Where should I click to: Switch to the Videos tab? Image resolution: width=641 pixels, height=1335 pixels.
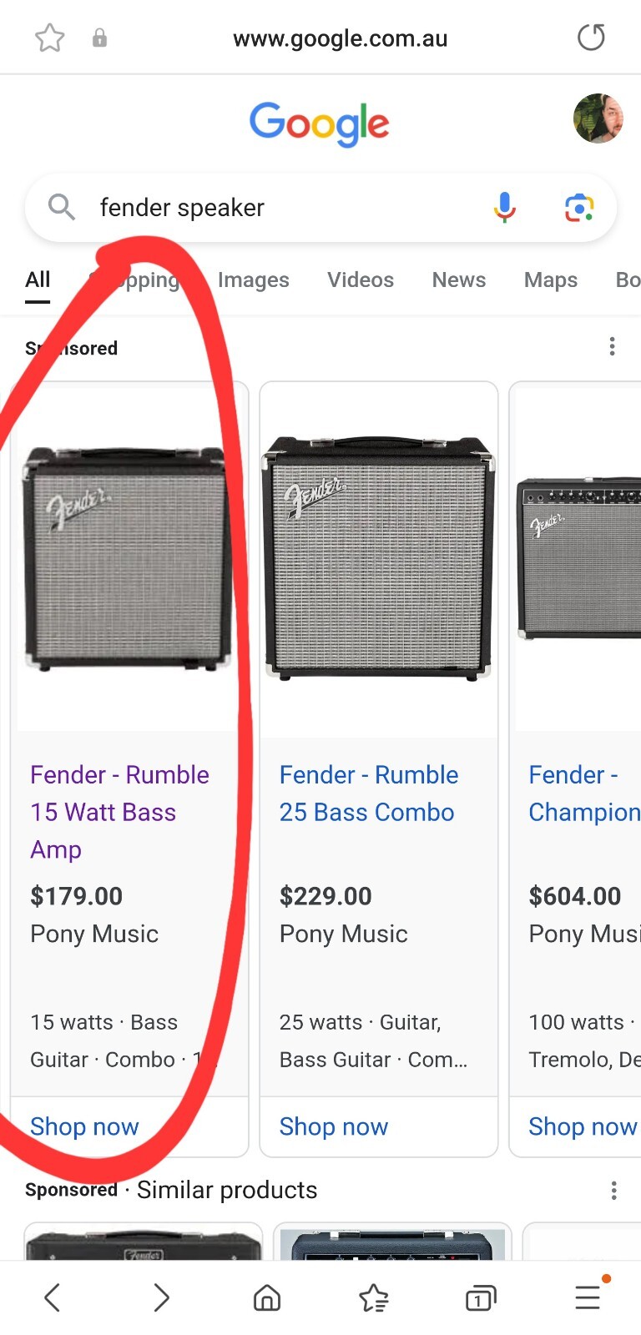[x=360, y=280]
